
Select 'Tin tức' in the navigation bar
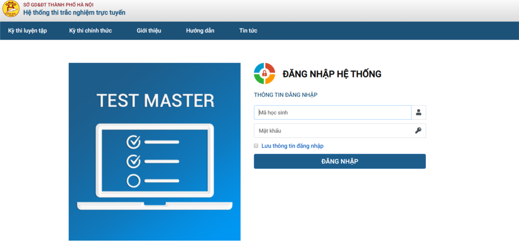[x=248, y=31]
